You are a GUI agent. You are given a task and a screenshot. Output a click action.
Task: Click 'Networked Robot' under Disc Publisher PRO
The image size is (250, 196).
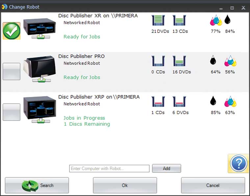82,63
